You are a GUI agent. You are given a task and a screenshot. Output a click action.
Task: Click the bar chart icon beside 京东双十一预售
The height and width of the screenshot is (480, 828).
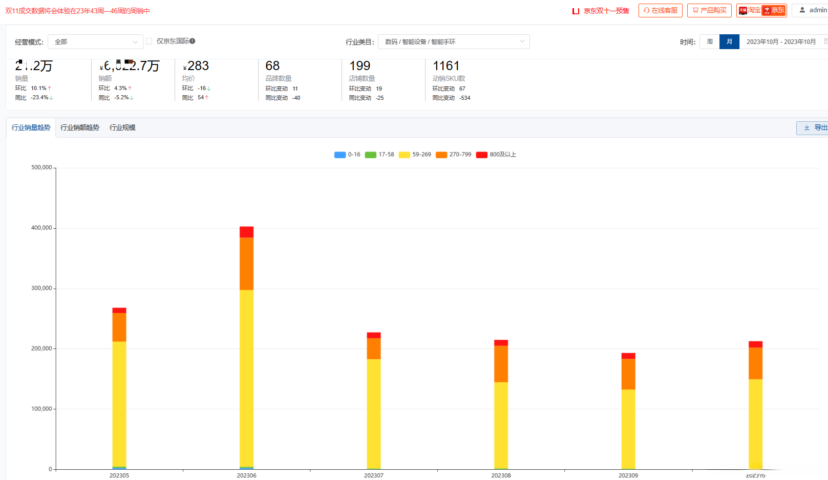[x=576, y=11]
